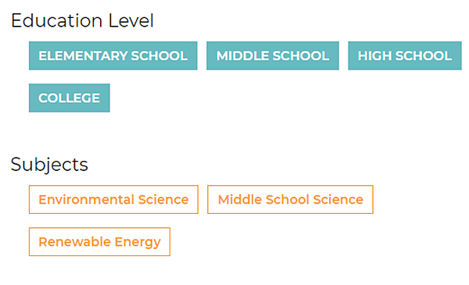Follow the orange Environmental Science link

[113, 200]
